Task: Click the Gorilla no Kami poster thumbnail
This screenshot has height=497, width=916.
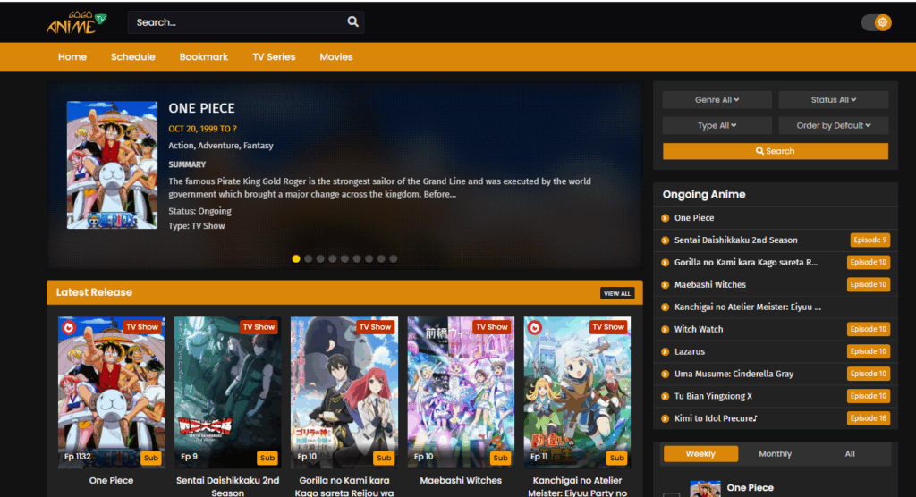Action: tap(344, 392)
